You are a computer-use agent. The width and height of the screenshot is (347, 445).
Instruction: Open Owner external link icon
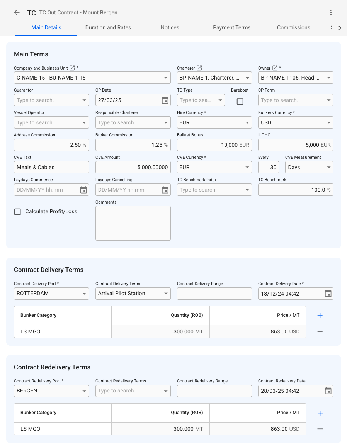tap(275, 68)
